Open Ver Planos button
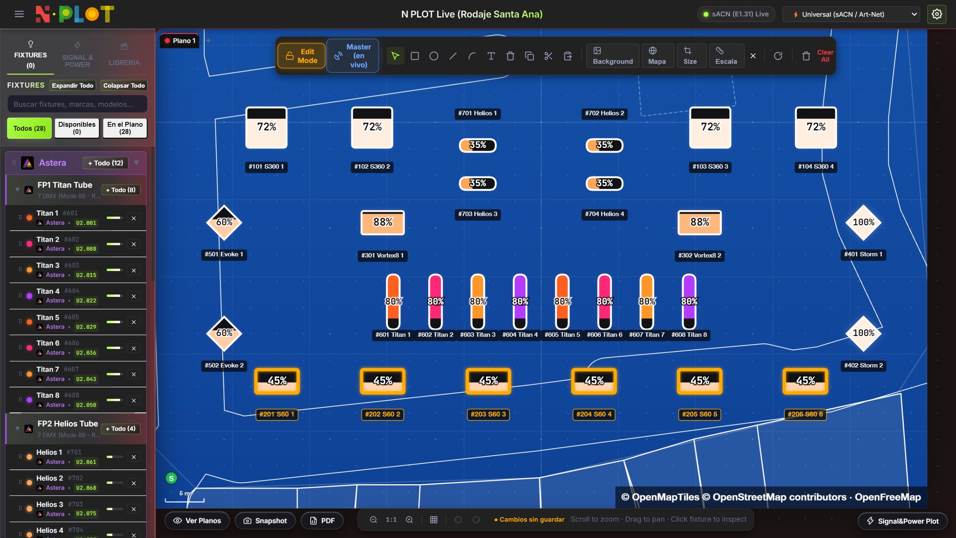 [x=197, y=520]
